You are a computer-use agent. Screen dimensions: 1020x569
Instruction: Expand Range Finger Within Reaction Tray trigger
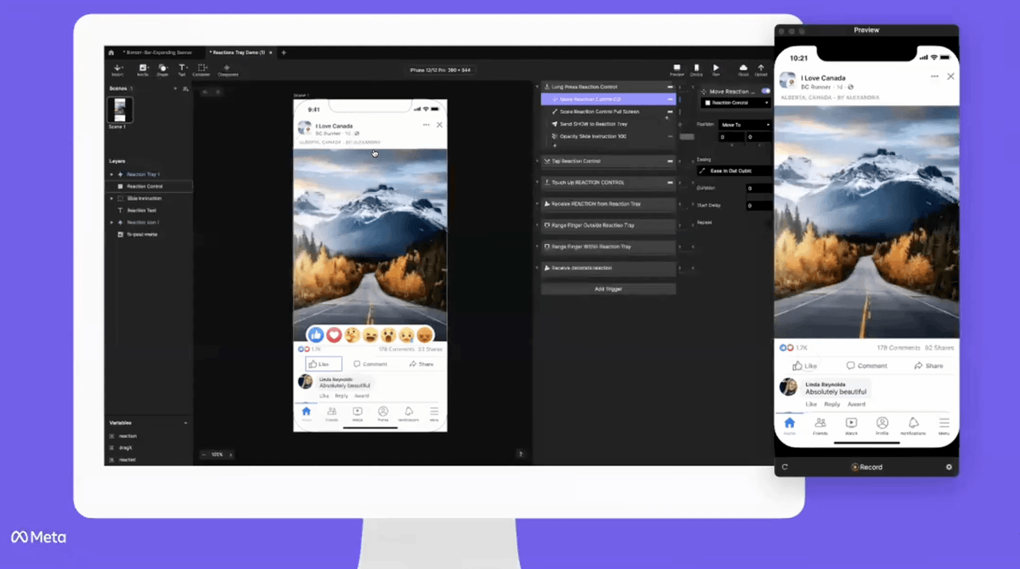click(x=537, y=247)
